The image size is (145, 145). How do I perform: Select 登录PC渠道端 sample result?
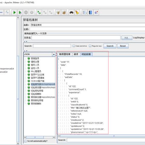(37, 78)
